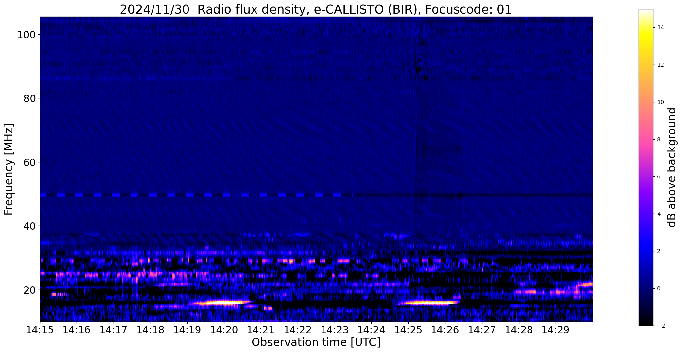This screenshot has width=682, height=352.
Task: Click the 14:21 time tick label
Action: (261, 330)
